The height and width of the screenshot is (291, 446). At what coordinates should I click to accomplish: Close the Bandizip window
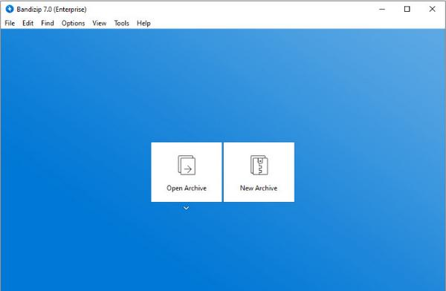(432, 9)
